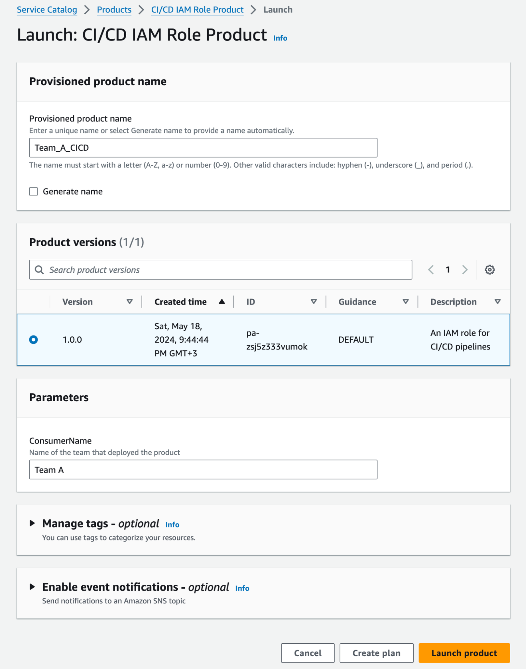Go to previous page of product versions
Screen dimensions: 526x669
[431, 270]
